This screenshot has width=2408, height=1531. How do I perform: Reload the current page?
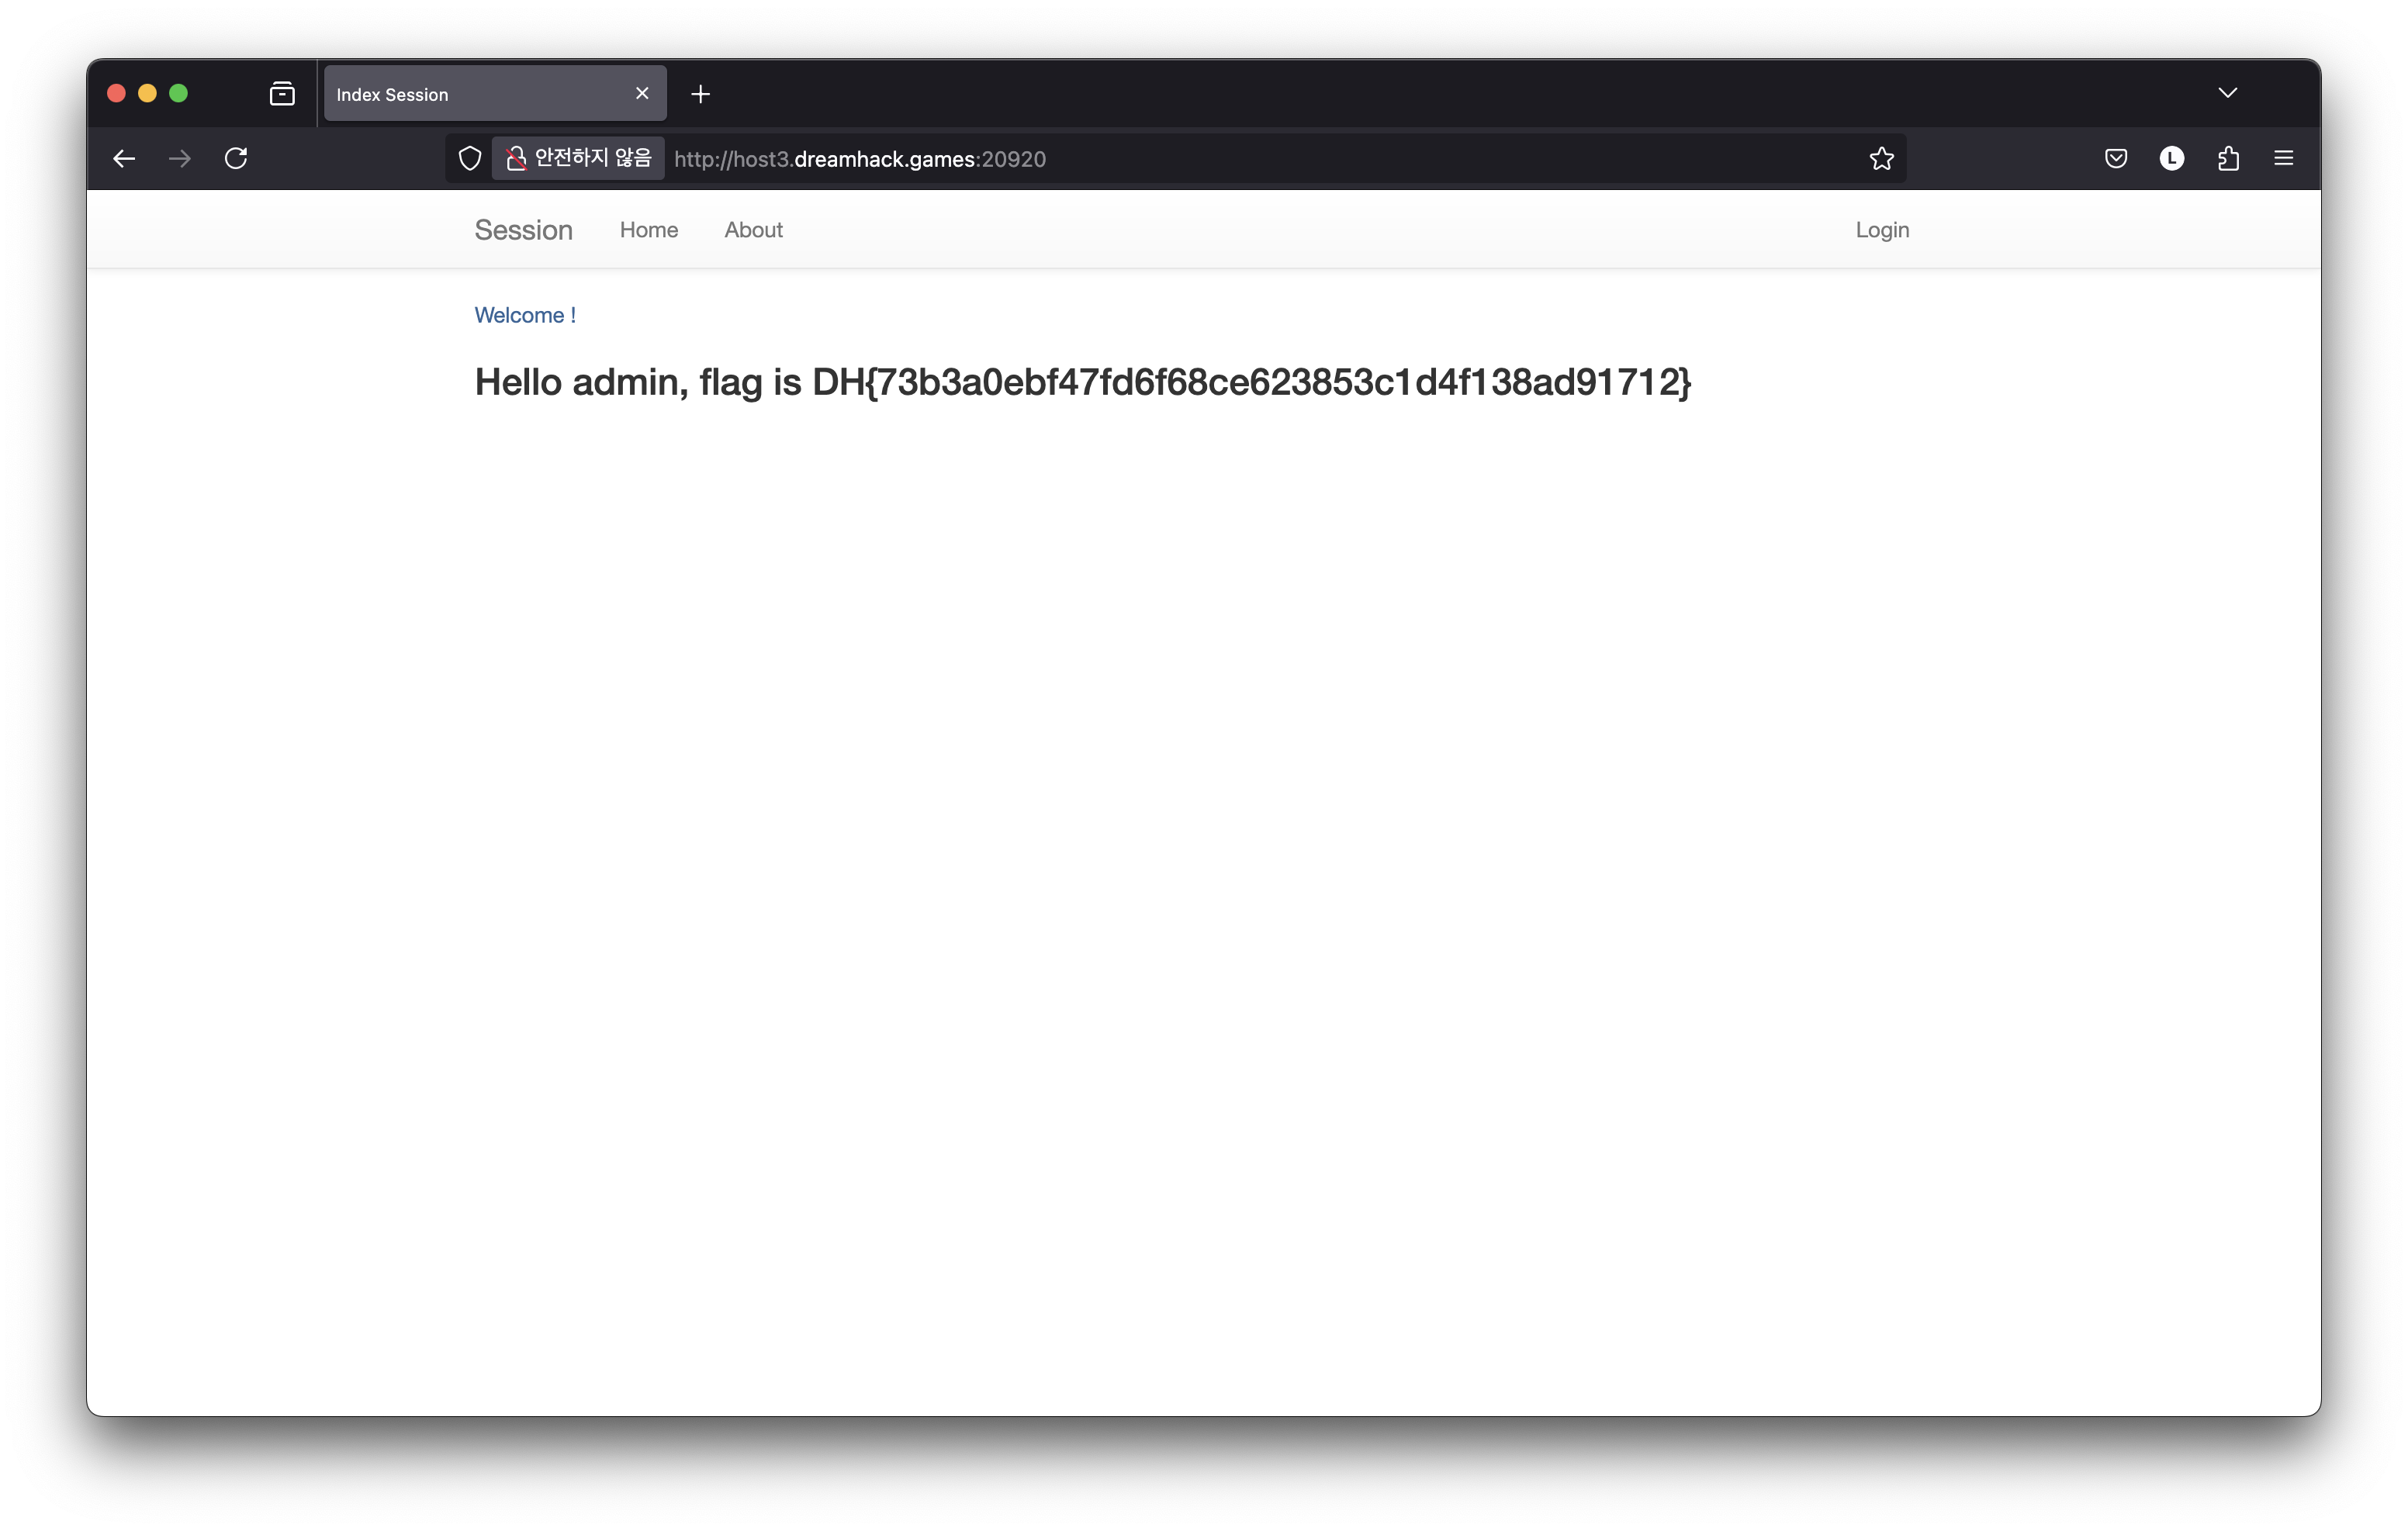click(236, 158)
